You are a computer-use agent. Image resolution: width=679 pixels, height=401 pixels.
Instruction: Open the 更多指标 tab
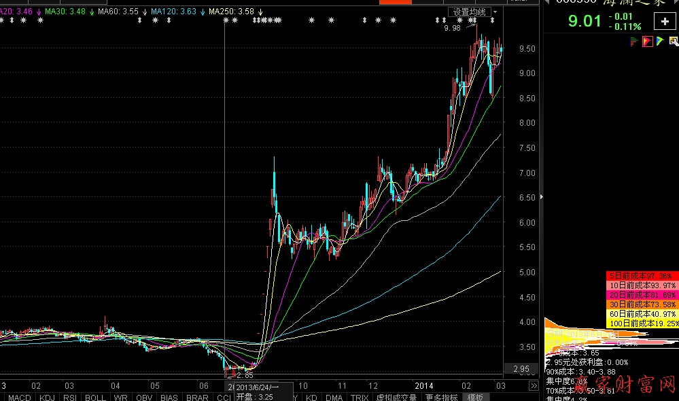441,397
